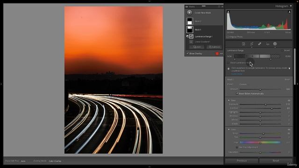This screenshot has height=168, width=299.
Task: Enable the Show Luminance Map checkbox
Action: click(228, 63)
